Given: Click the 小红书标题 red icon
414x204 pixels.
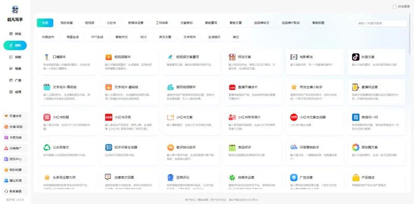Looking at the screenshot, I should click(x=47, y=117).
